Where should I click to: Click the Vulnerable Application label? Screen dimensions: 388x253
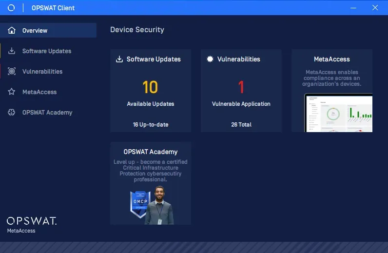point(241,104)
